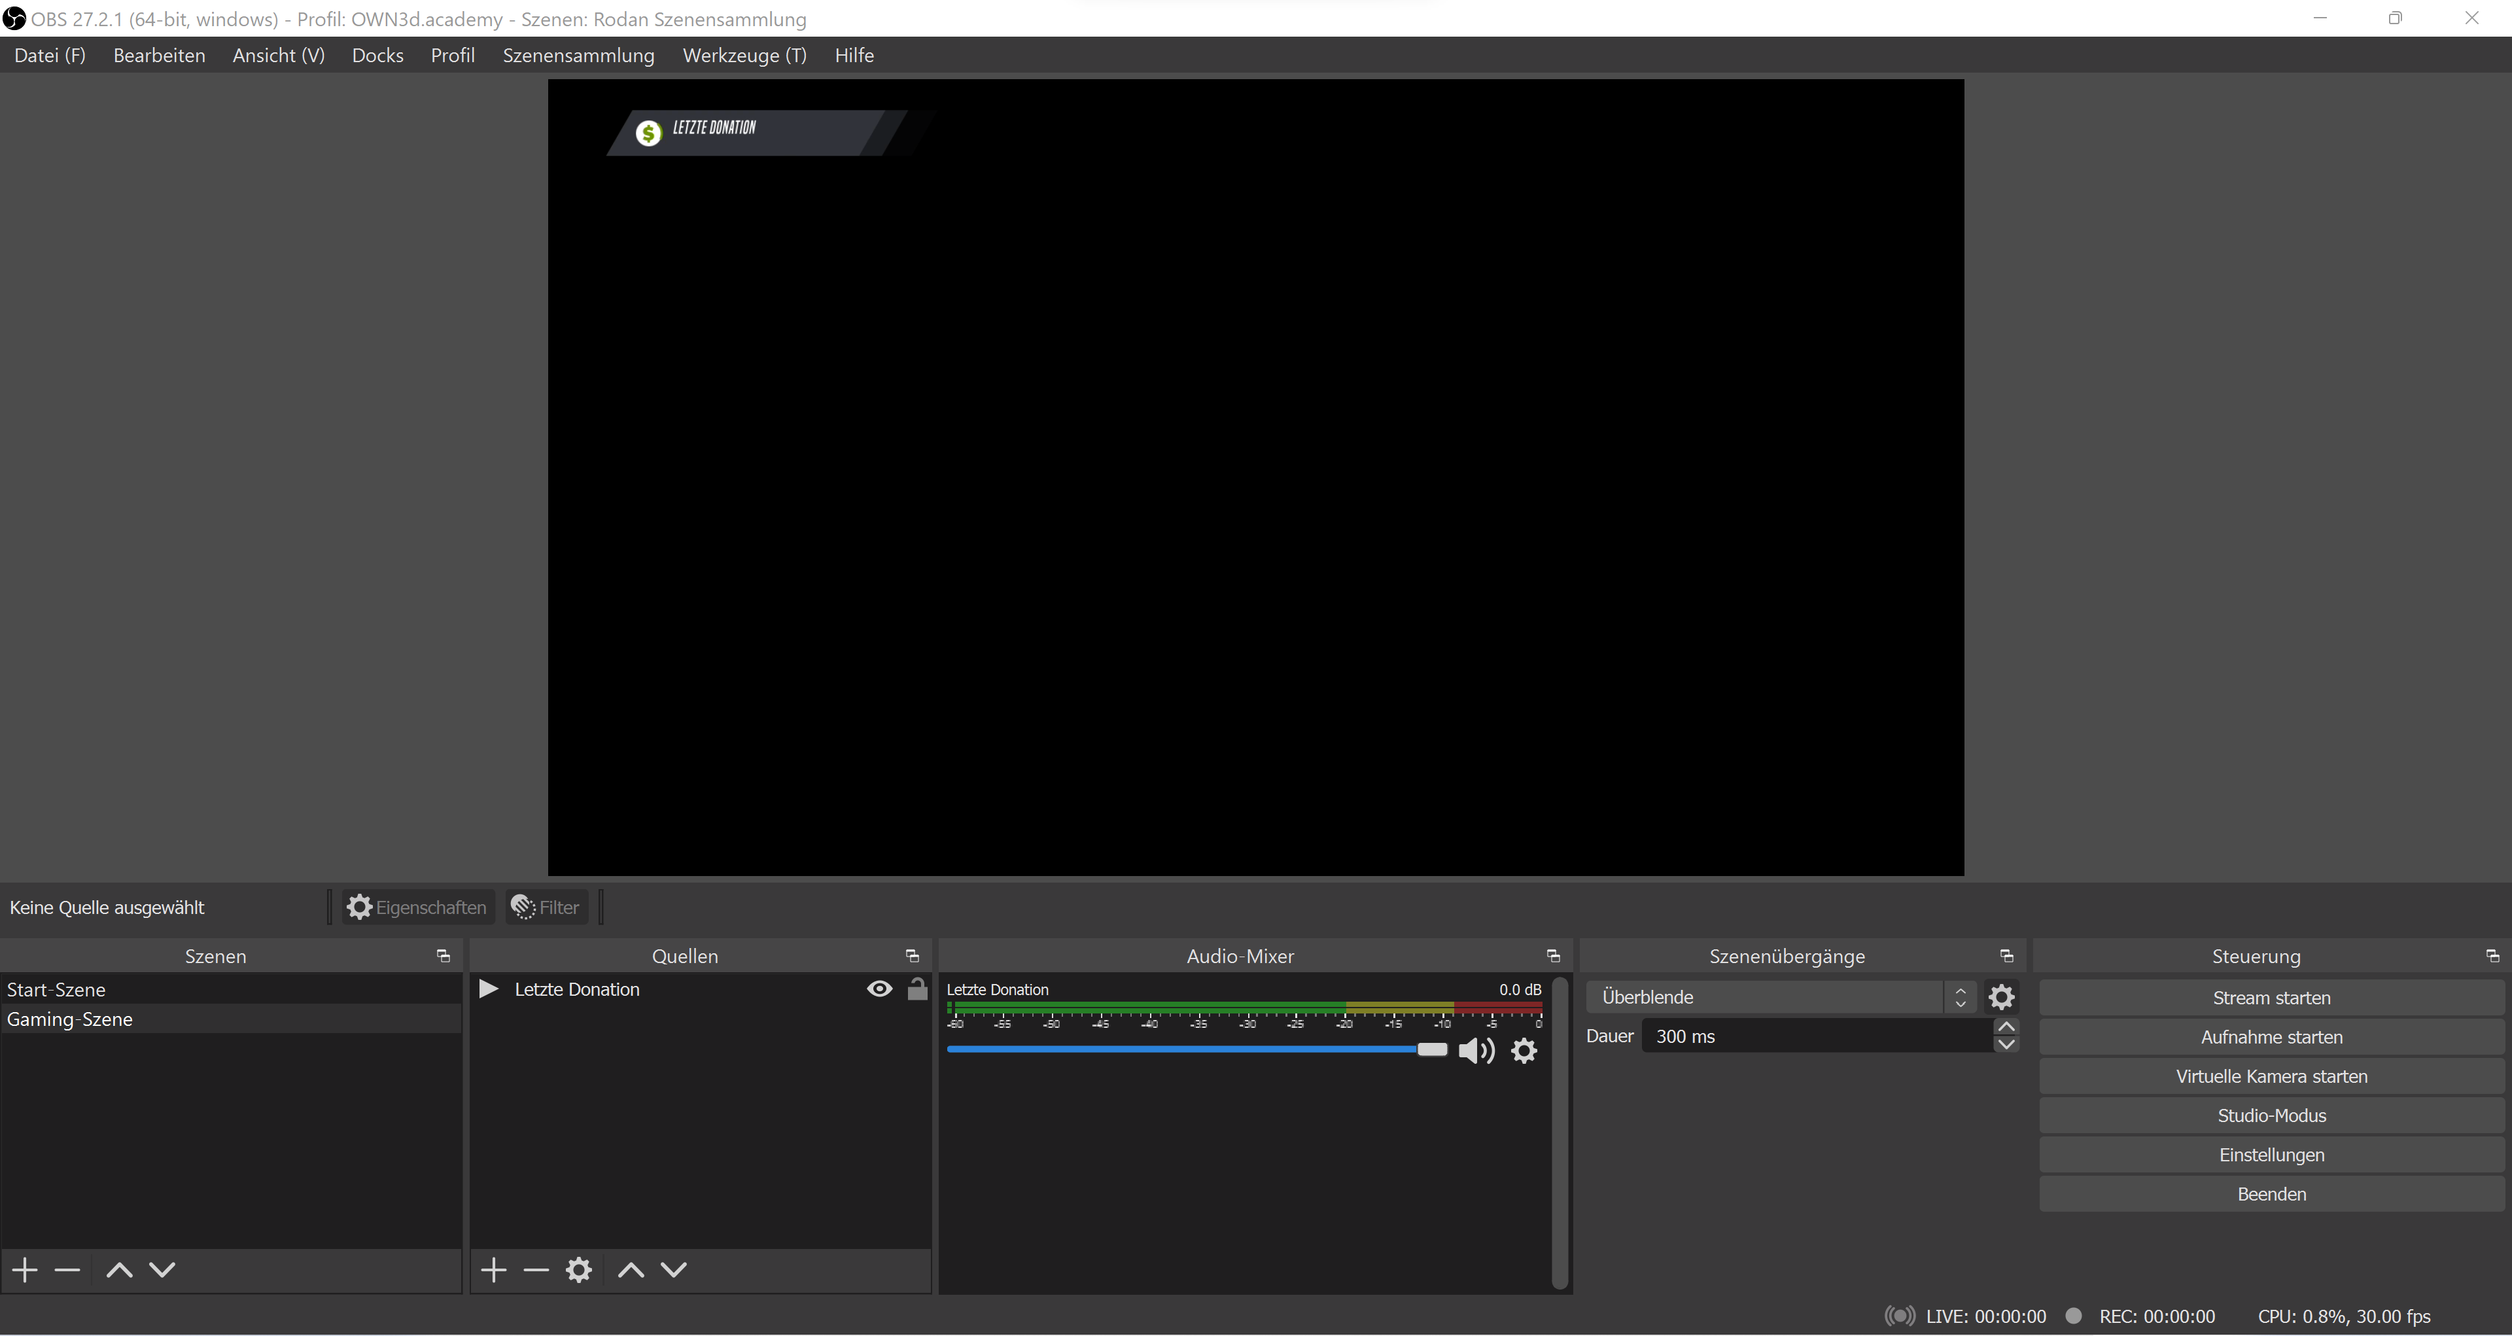Click Letzte Donation volume slider handle
Image resolution: width=2512 pixels, height=1336 pixels.
click(1431, 1049)
